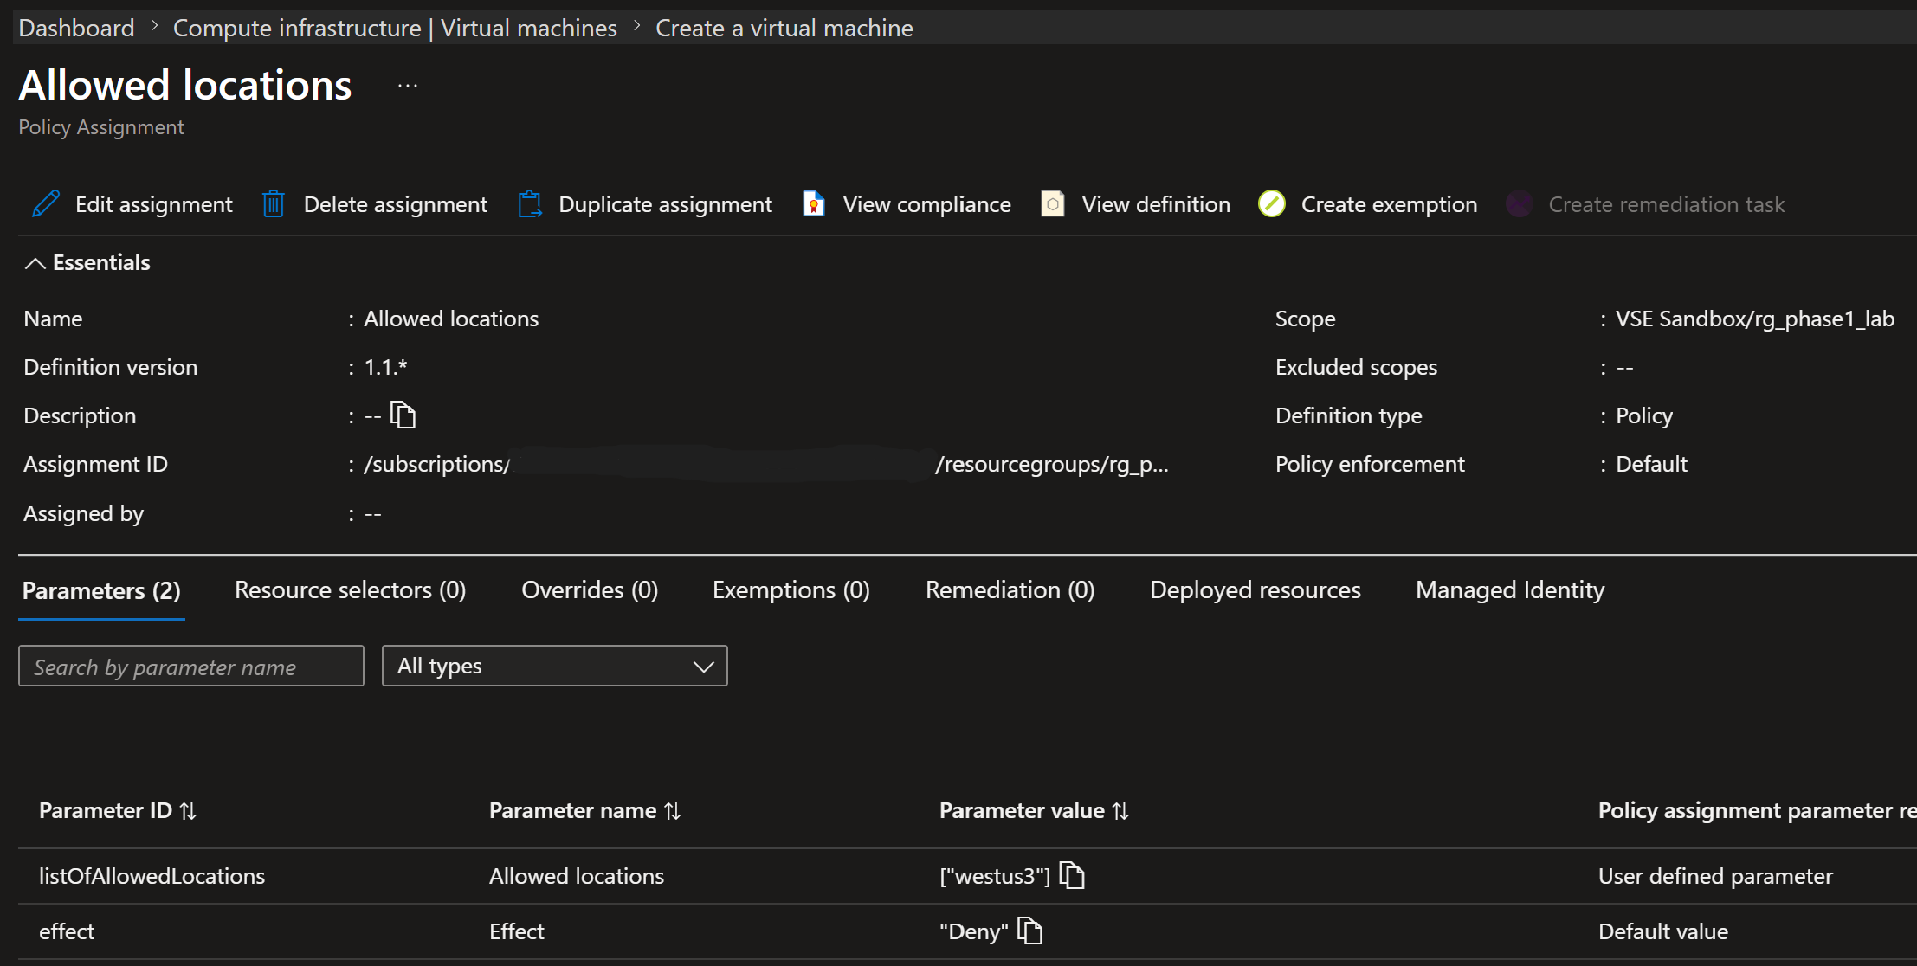Sort by Parameter ID column arrows

[188, 811]
